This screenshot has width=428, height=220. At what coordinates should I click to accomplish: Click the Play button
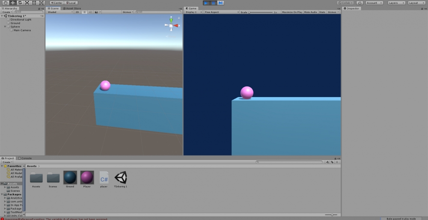(206, 3)
